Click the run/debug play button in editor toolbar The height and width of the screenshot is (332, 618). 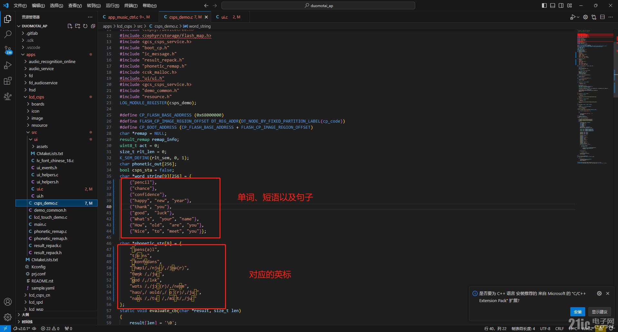573,17
